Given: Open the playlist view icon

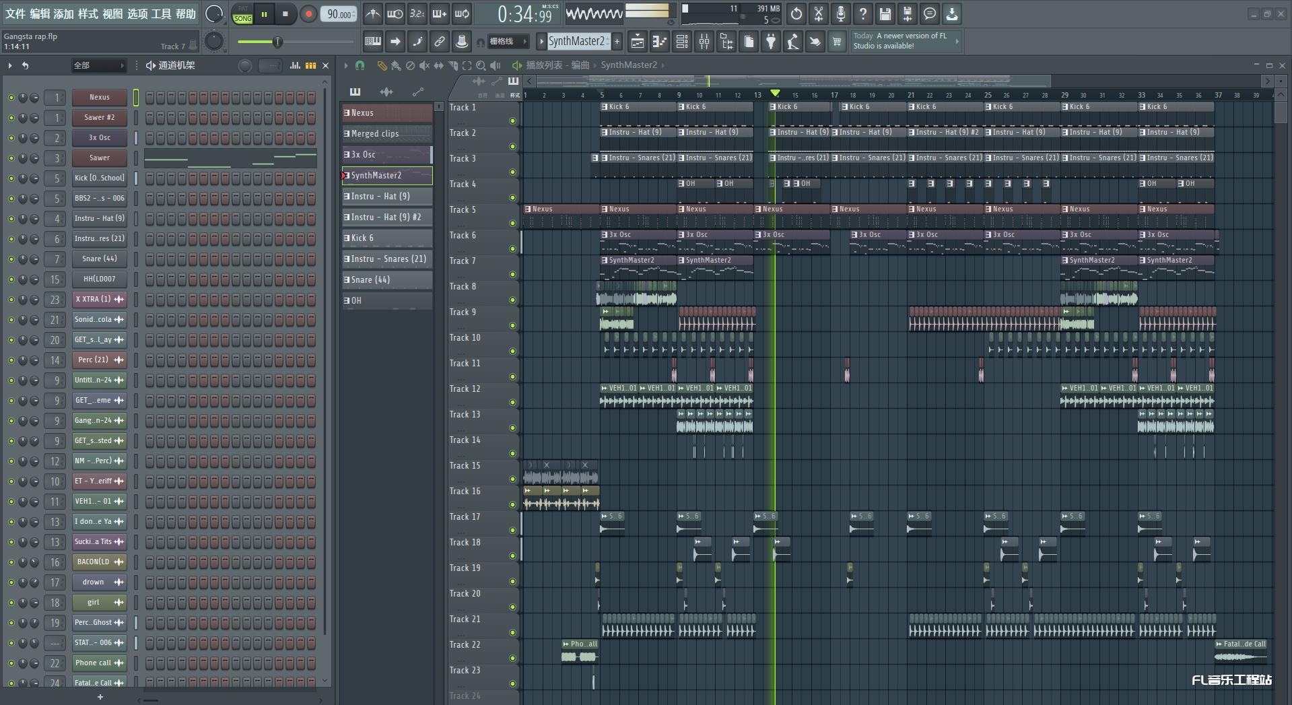Looking at the screenshot, I should tap(637, 42).
